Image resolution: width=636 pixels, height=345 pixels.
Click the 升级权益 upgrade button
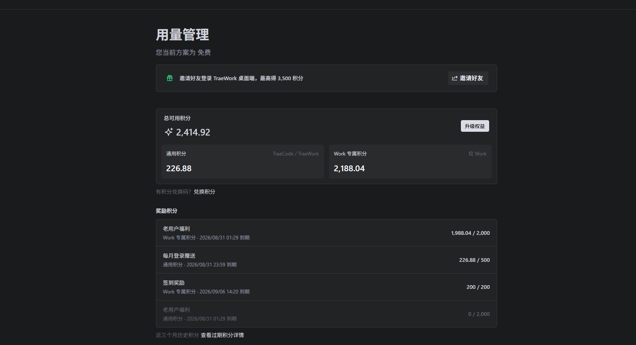[x=475, y=126]
